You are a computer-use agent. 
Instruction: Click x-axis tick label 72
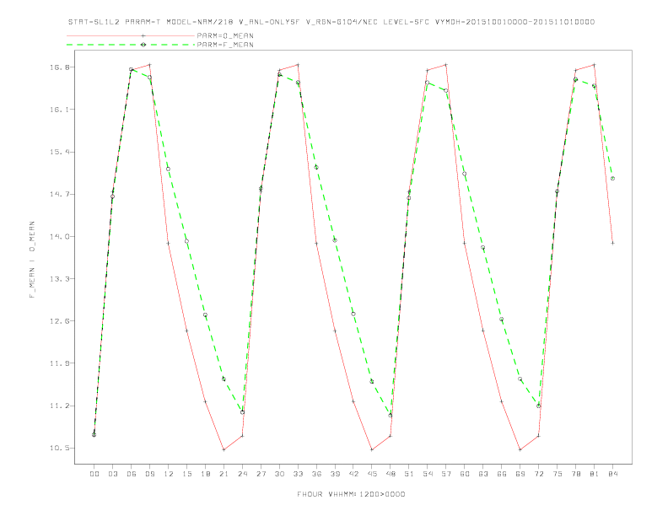coord(538,474)
